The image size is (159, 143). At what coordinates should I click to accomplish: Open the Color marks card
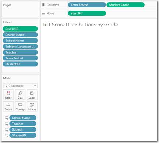8,95
